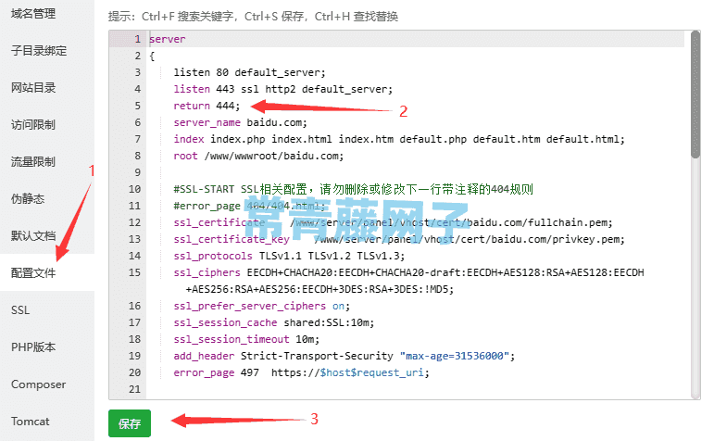Place the cursor after 'return 444;'
The width and height of the screenshot is (714, 441).
241,106
